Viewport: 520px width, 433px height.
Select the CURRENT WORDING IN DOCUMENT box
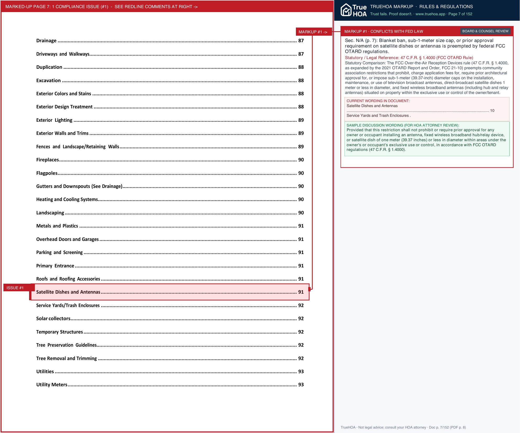[x=427, y=109]
